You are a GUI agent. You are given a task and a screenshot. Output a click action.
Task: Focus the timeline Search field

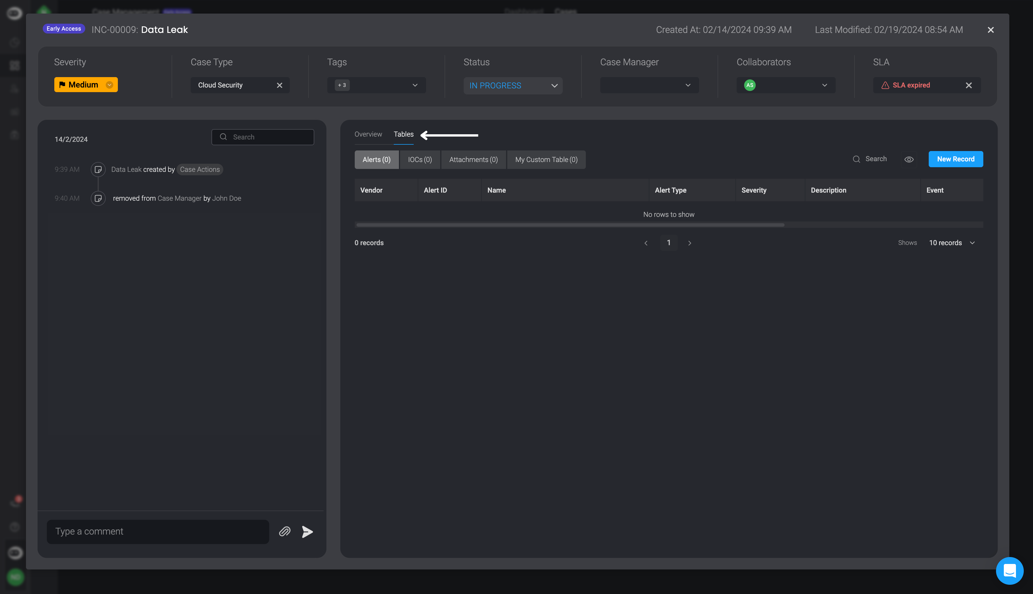(263, 137)
